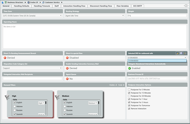Click the Disabled icon under Divert to special flow

pos(68,58)
